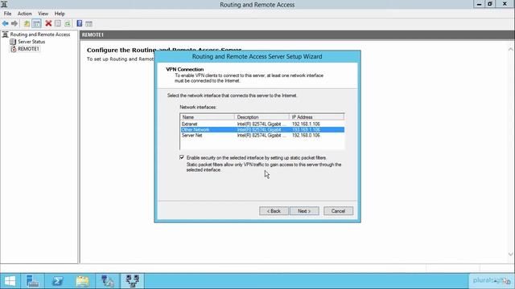Click Cancel in the setup wizard
Screen dimensions: 515x289
click(x=338, y=211)
